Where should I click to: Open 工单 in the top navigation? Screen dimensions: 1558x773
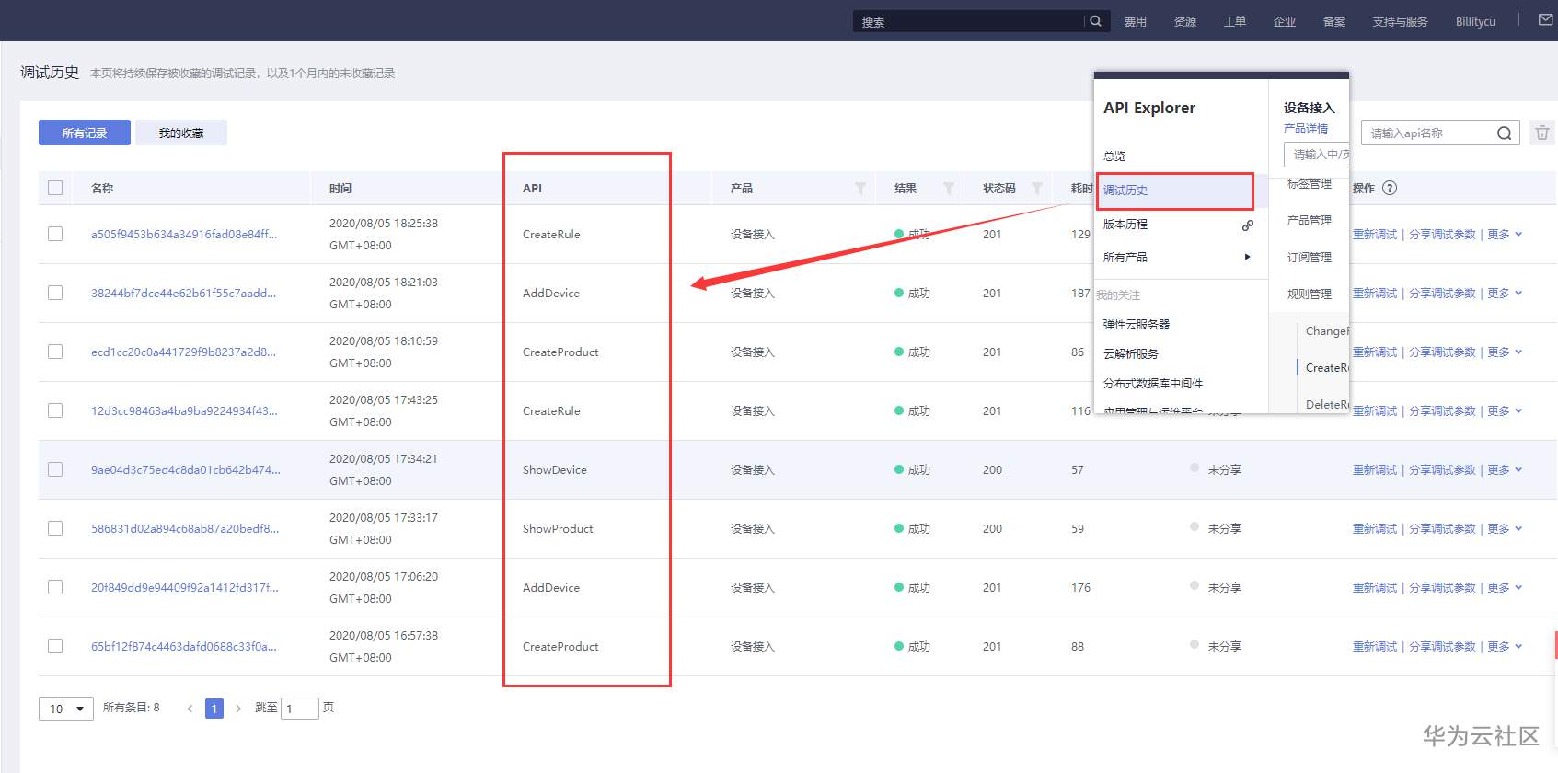pyautogui.click(x=1235, y=21)
